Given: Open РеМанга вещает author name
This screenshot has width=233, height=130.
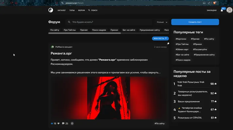Looking at the screenshot, I should pos(64,47).
